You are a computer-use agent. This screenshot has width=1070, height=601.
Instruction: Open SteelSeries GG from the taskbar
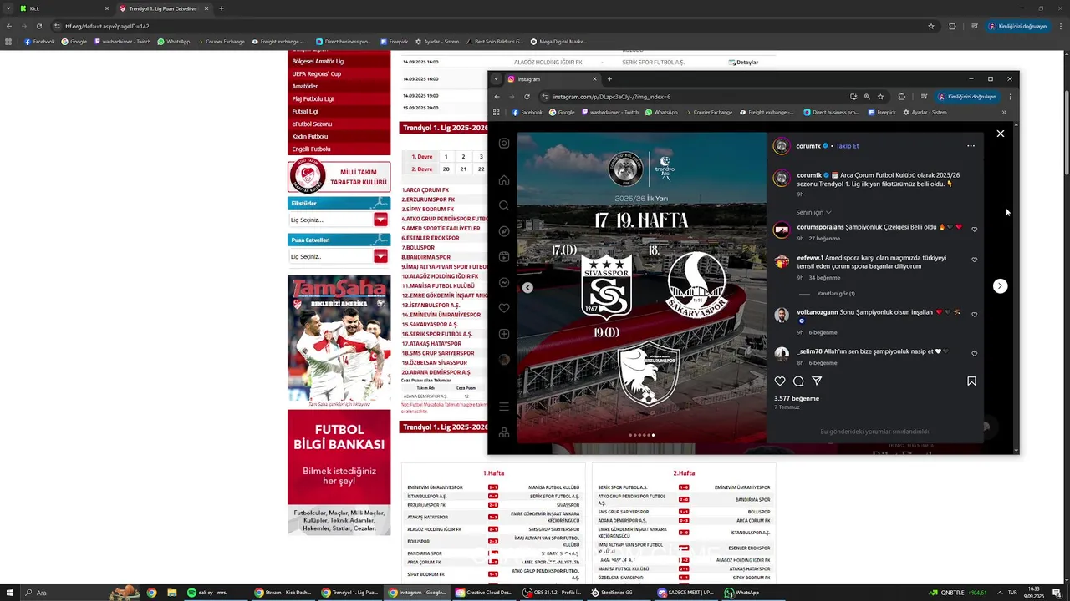pyautogui.click(x=611, y=593)
